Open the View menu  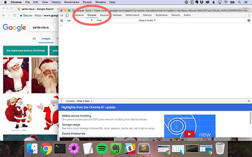(45, 2)
